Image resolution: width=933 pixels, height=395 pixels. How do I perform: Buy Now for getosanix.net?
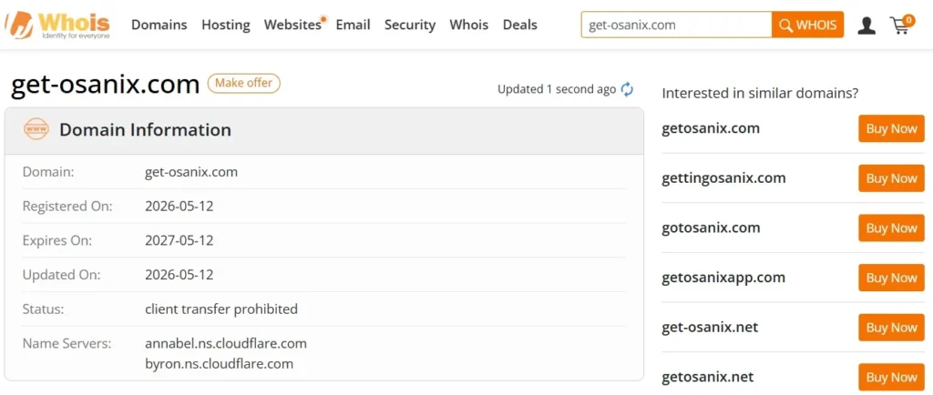point(891,377)
